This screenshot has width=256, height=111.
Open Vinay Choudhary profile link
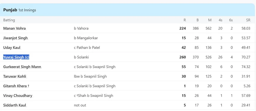point(17,96)
